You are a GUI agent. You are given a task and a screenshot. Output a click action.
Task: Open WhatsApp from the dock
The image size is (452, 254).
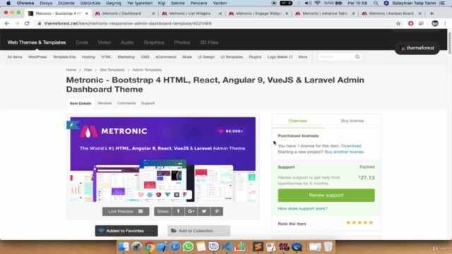point(188,246)
